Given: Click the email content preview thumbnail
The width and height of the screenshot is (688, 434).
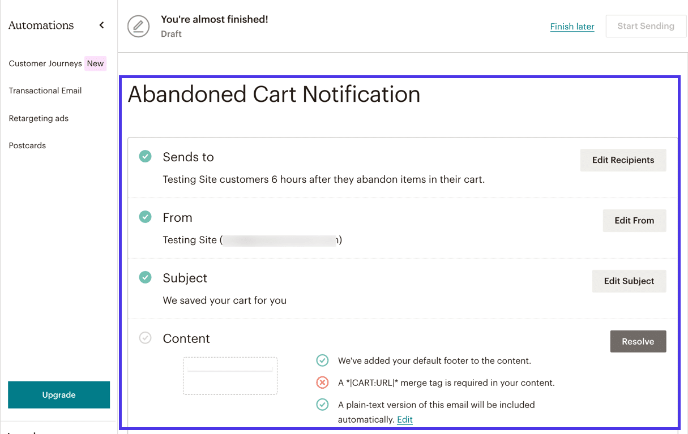Looking at the screenshot, I should [x=230, y=376].
